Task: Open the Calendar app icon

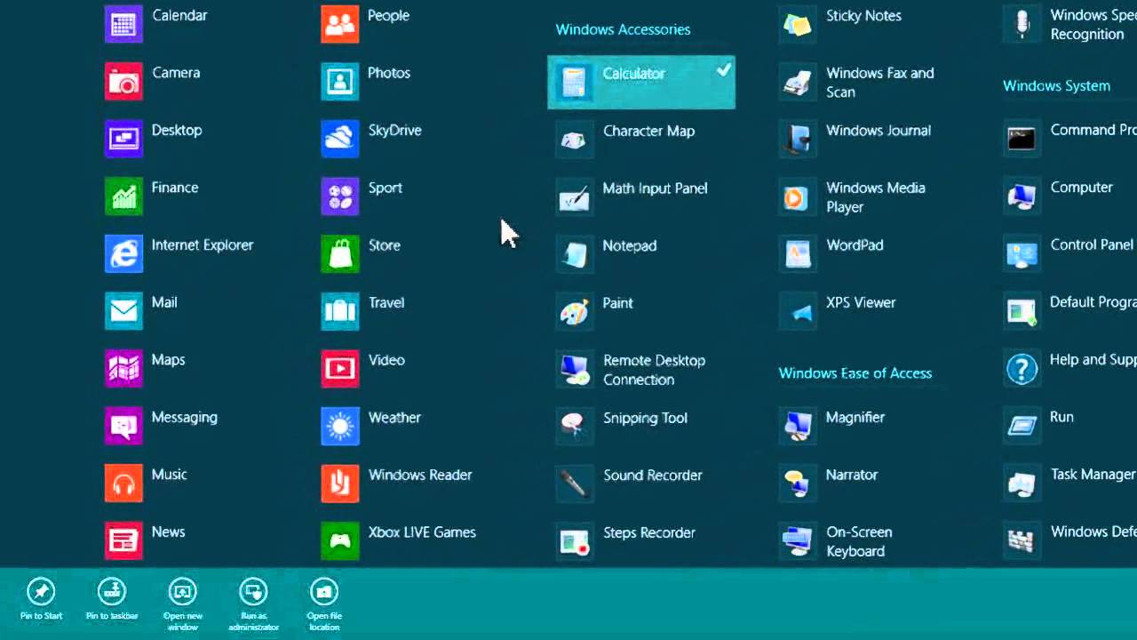Action: (x=123, y=24)
